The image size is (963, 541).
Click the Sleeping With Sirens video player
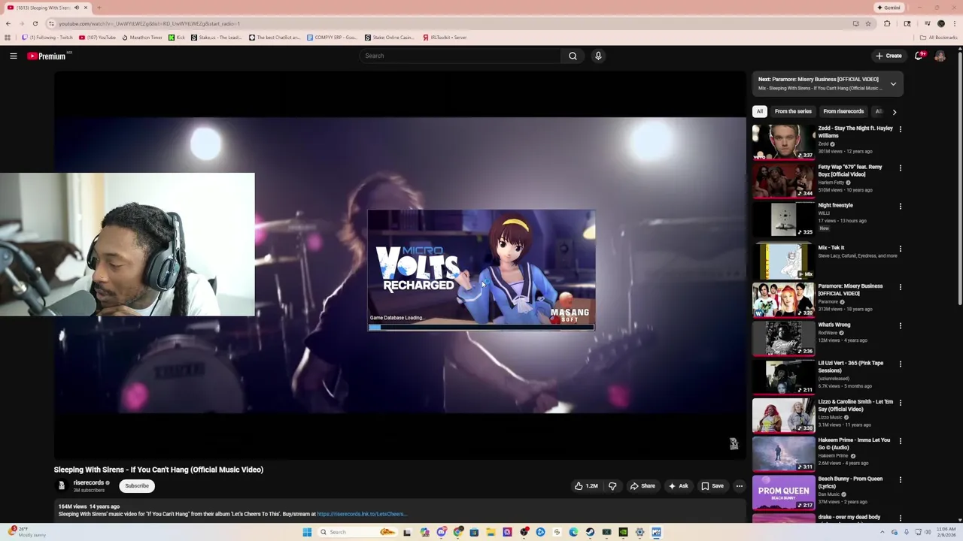[x=399, y=264]
